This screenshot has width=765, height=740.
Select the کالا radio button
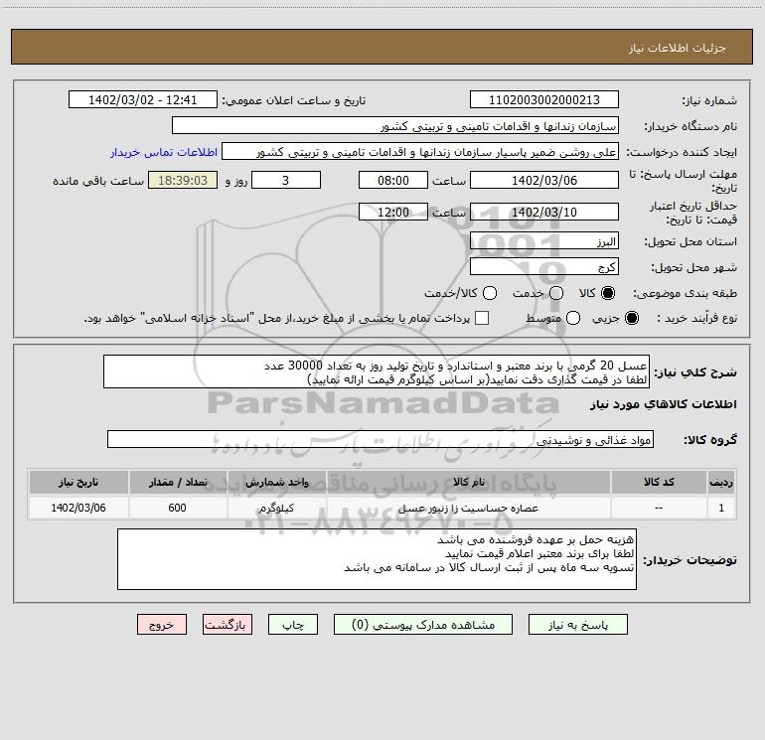[x=608, y=293]
